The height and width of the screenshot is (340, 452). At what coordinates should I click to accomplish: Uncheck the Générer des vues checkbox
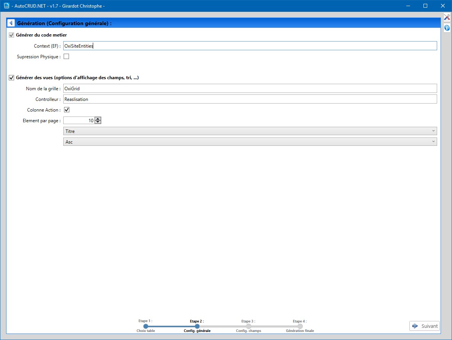coord(11,78)
